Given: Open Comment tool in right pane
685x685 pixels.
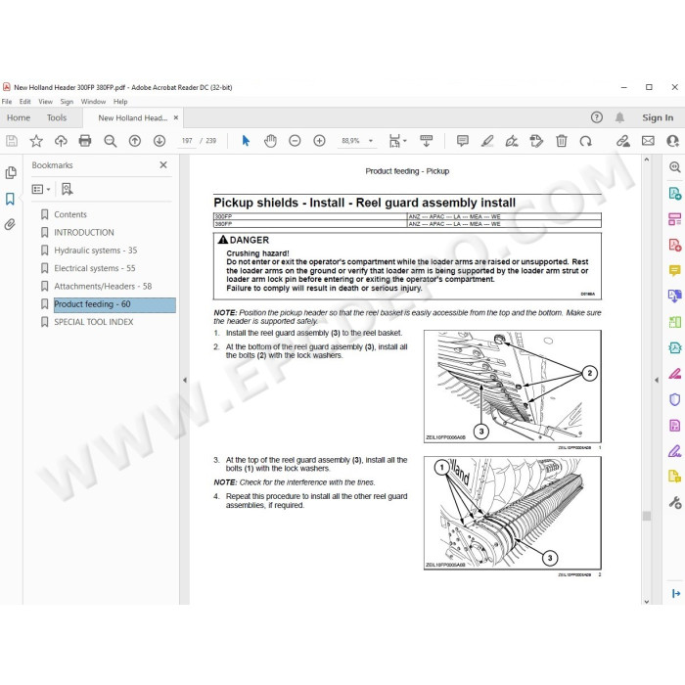Looking at the screenshot, I should [x=675, y=270].
